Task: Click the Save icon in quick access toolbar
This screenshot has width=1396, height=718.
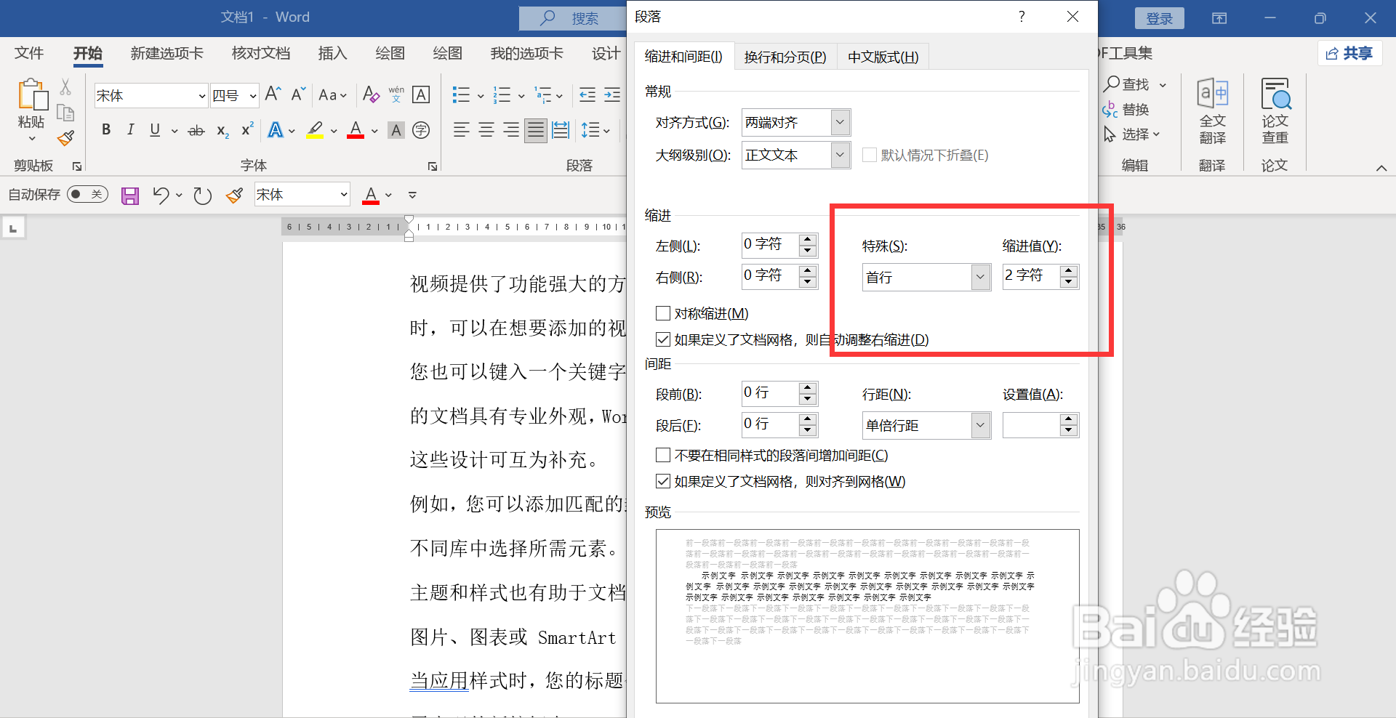Action: pos(130,195)
